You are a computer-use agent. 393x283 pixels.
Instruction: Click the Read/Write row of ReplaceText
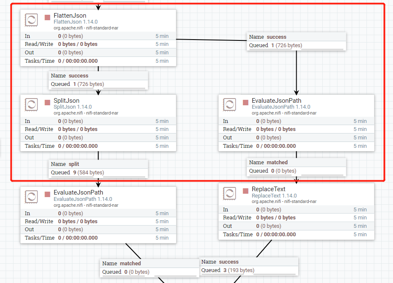click(x=296, y=218)
